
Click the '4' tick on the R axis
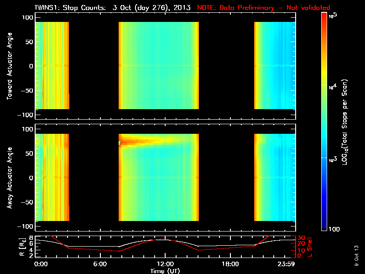point(31,250)
